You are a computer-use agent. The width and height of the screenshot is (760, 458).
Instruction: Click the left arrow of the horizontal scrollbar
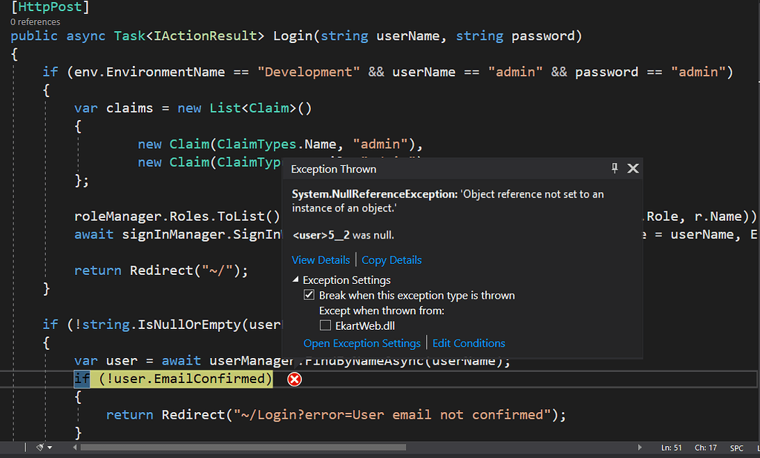point(74,447)
